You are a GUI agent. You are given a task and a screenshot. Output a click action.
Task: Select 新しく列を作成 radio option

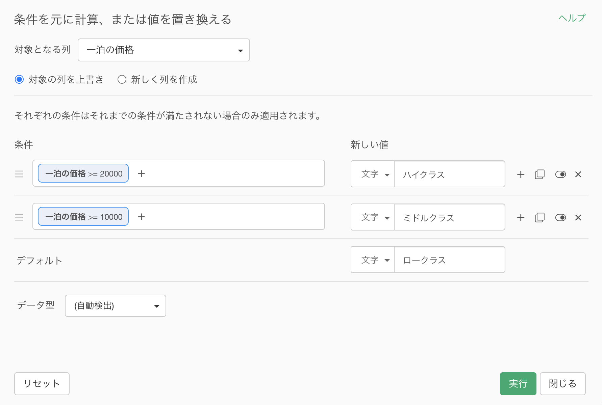tap(122, 80)
